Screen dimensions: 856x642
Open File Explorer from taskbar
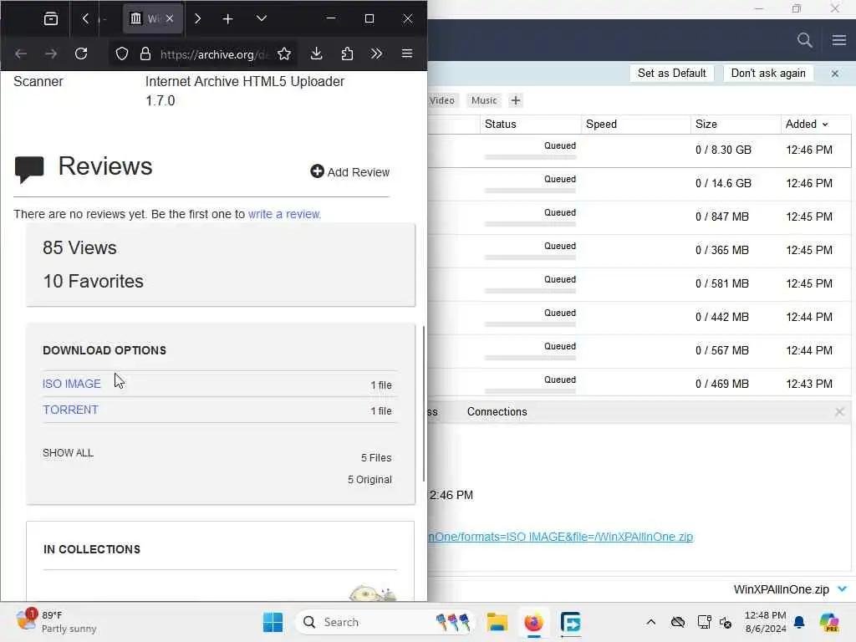pyautogui.click(x=497, y=622)
